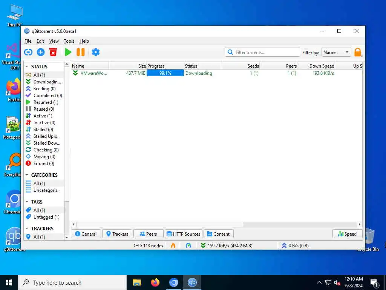Sort by the Progress column header
Viewport: 386px width, 290px height.
tap(165, 66)
